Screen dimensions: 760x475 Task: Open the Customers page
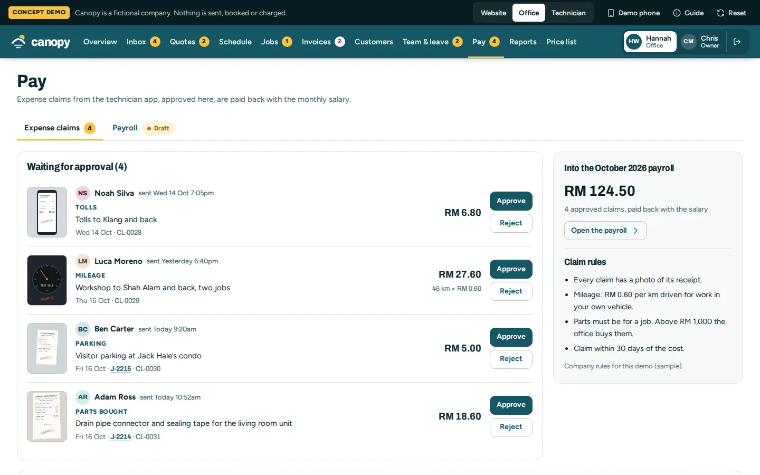pyautogui.click(x=374, y=42)
